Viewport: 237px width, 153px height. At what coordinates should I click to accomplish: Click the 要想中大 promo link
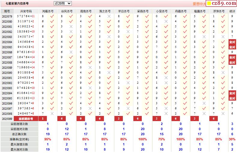[x=199, y=4]
